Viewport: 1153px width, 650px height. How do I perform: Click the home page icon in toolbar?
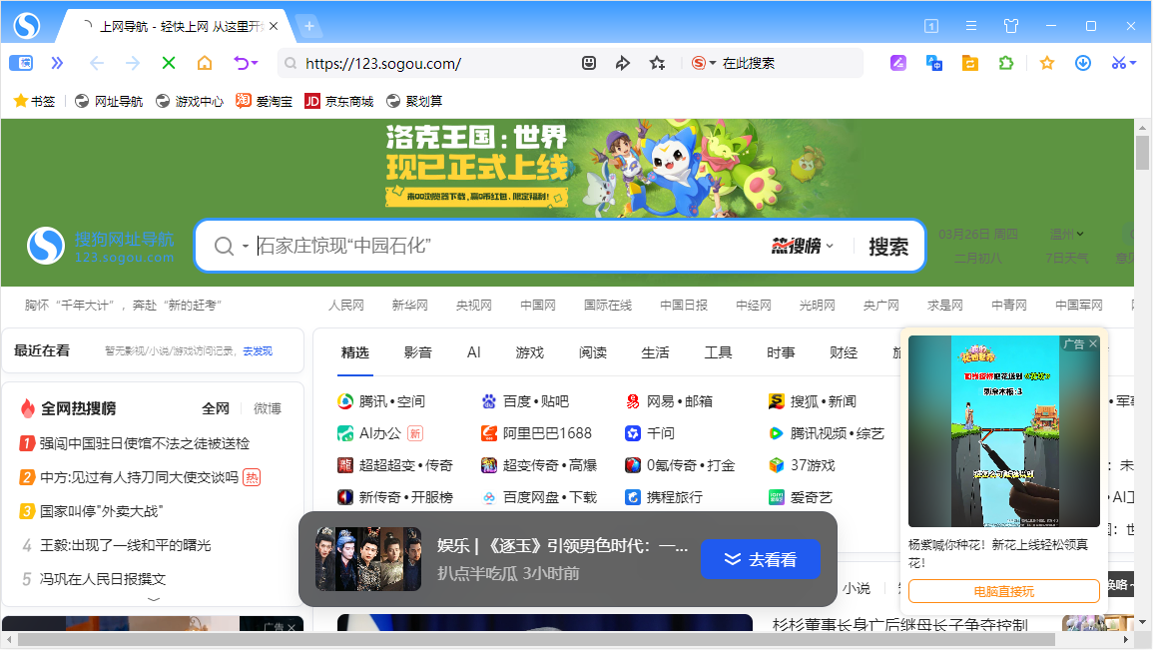click(x=205, y=63)
